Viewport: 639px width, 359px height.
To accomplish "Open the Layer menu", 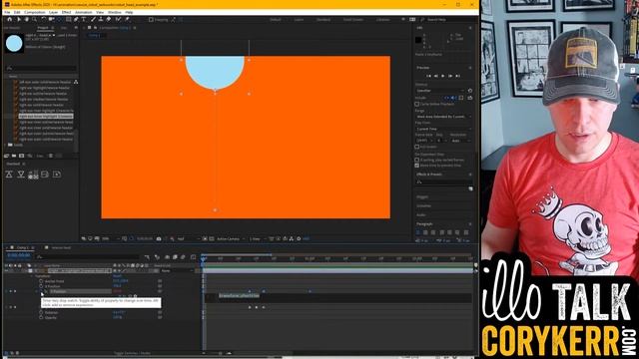I will pyautogui.click(x=53, y=13).
